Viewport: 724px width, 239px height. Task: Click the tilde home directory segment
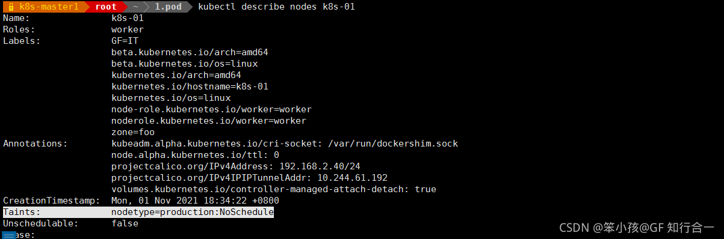(136, 7)
